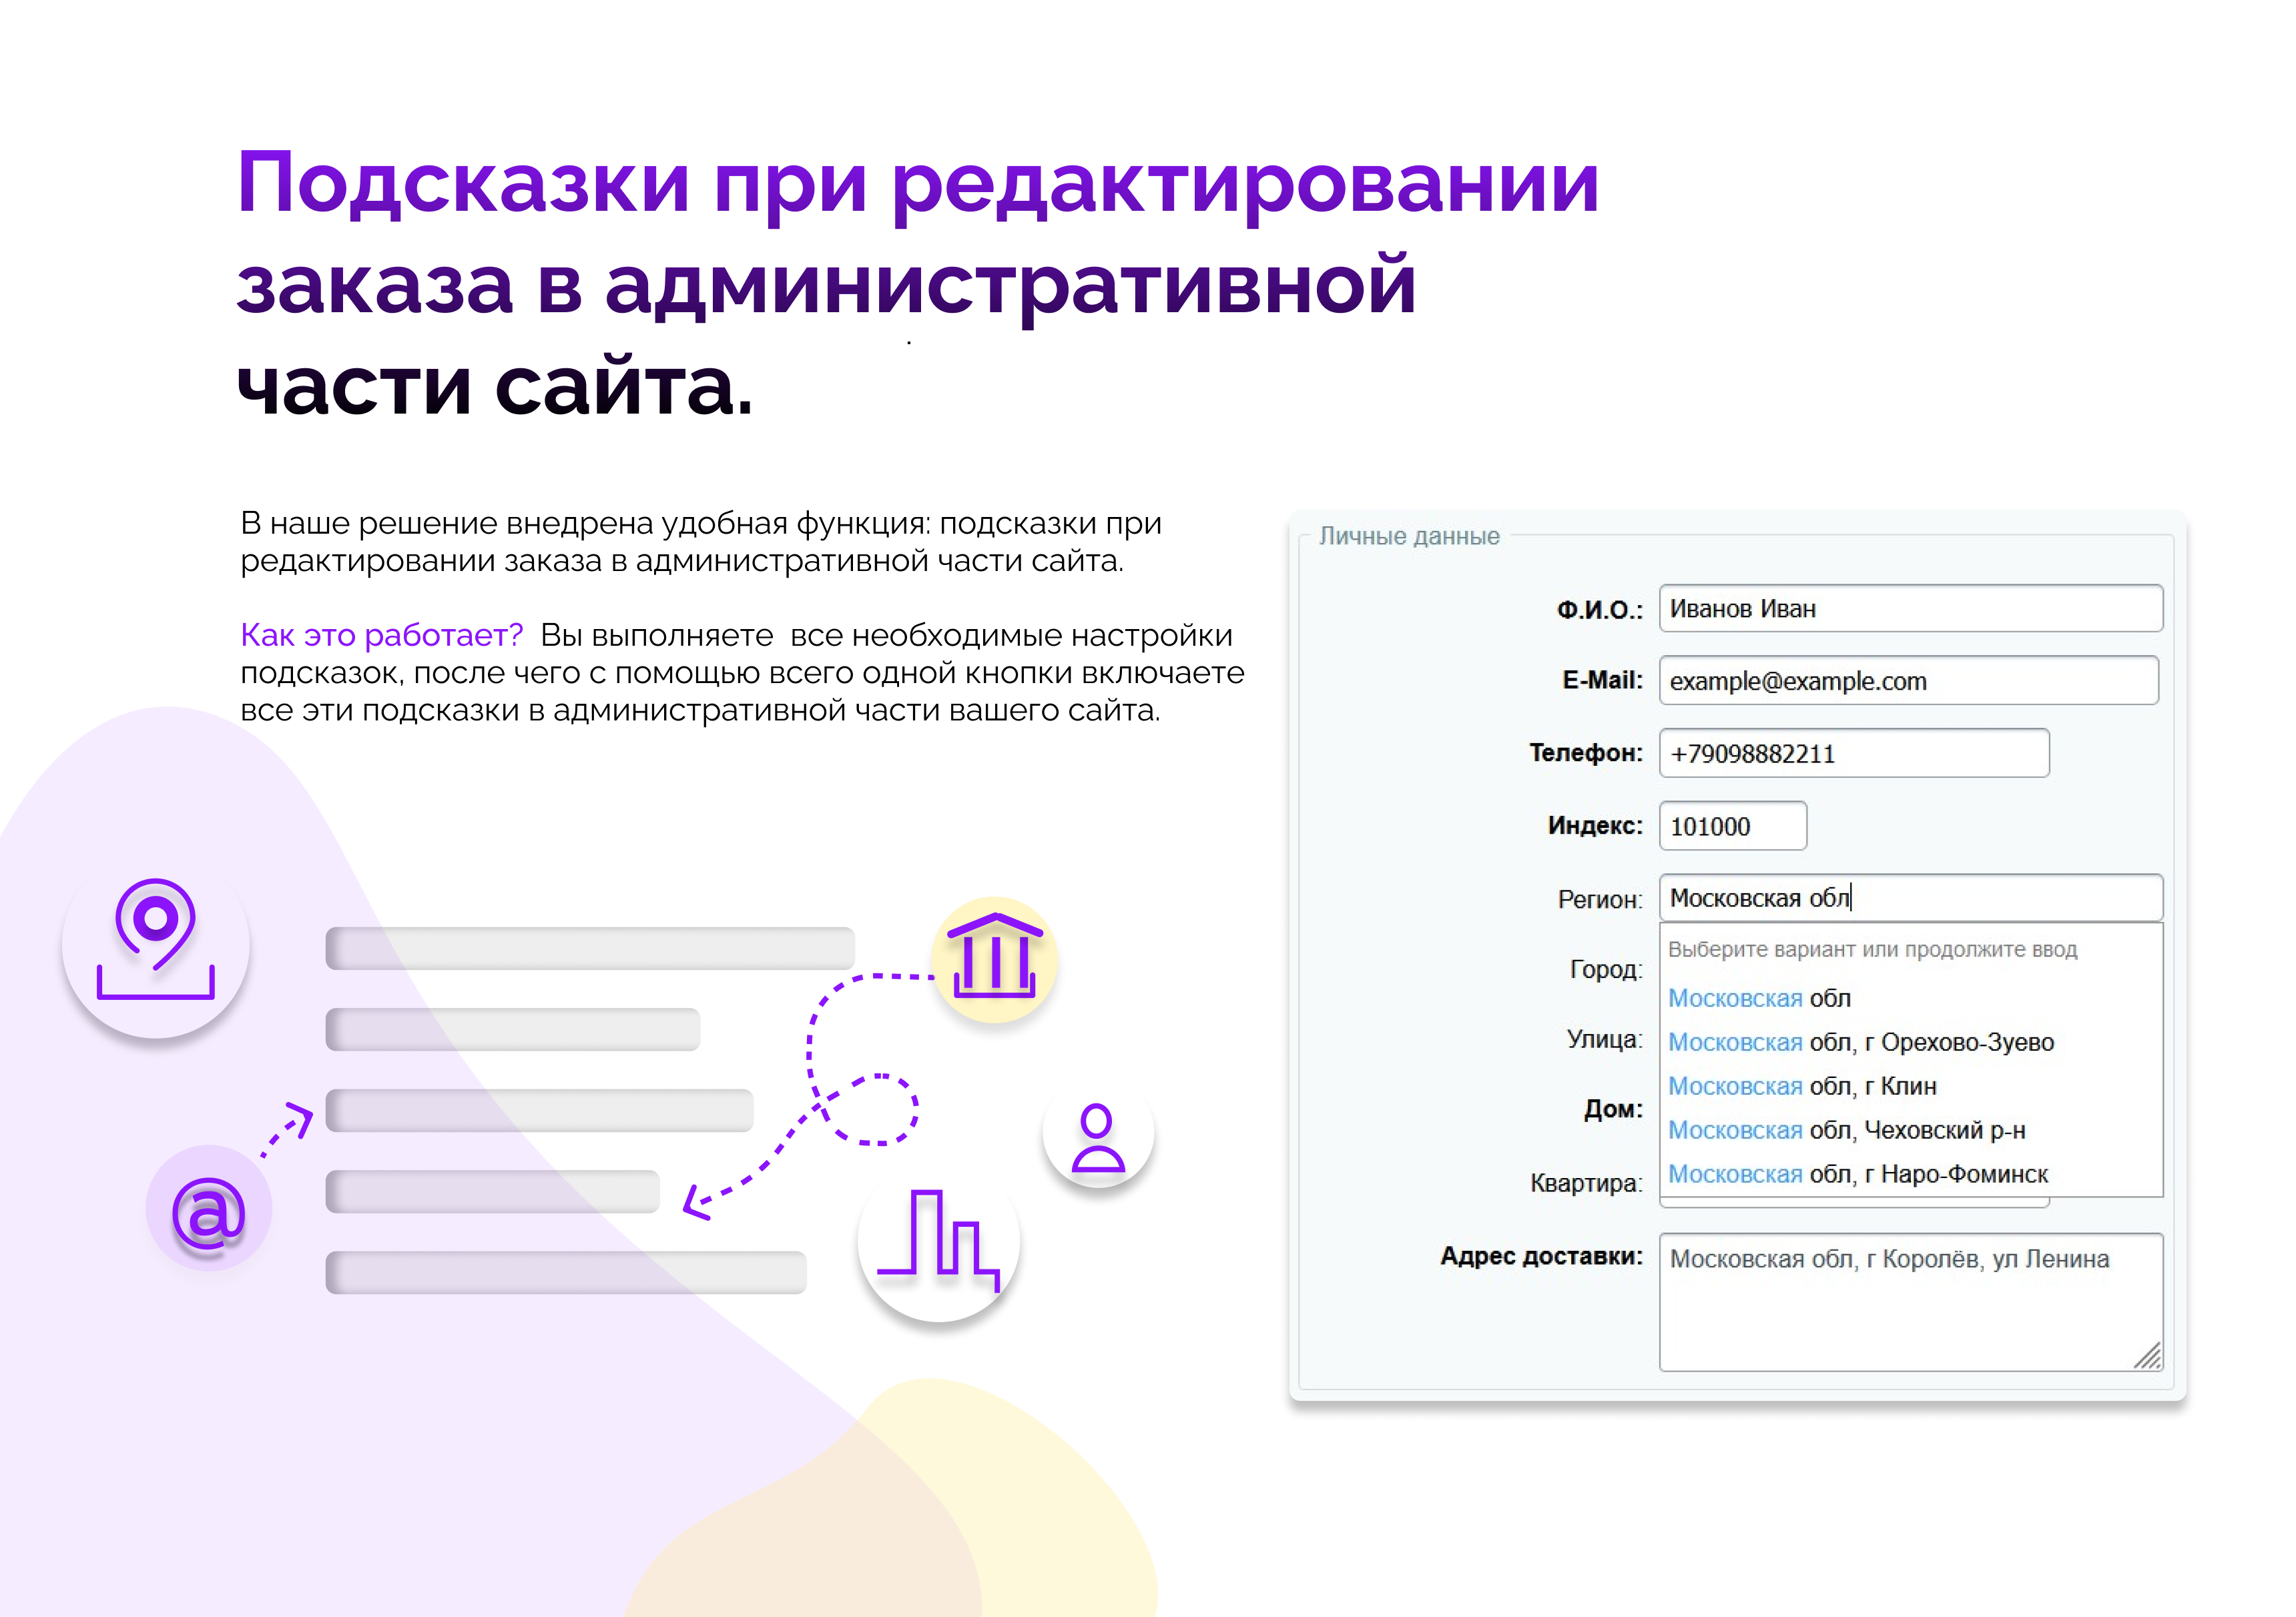Click the 'Как это работает?' purple text

click(381, 634)
